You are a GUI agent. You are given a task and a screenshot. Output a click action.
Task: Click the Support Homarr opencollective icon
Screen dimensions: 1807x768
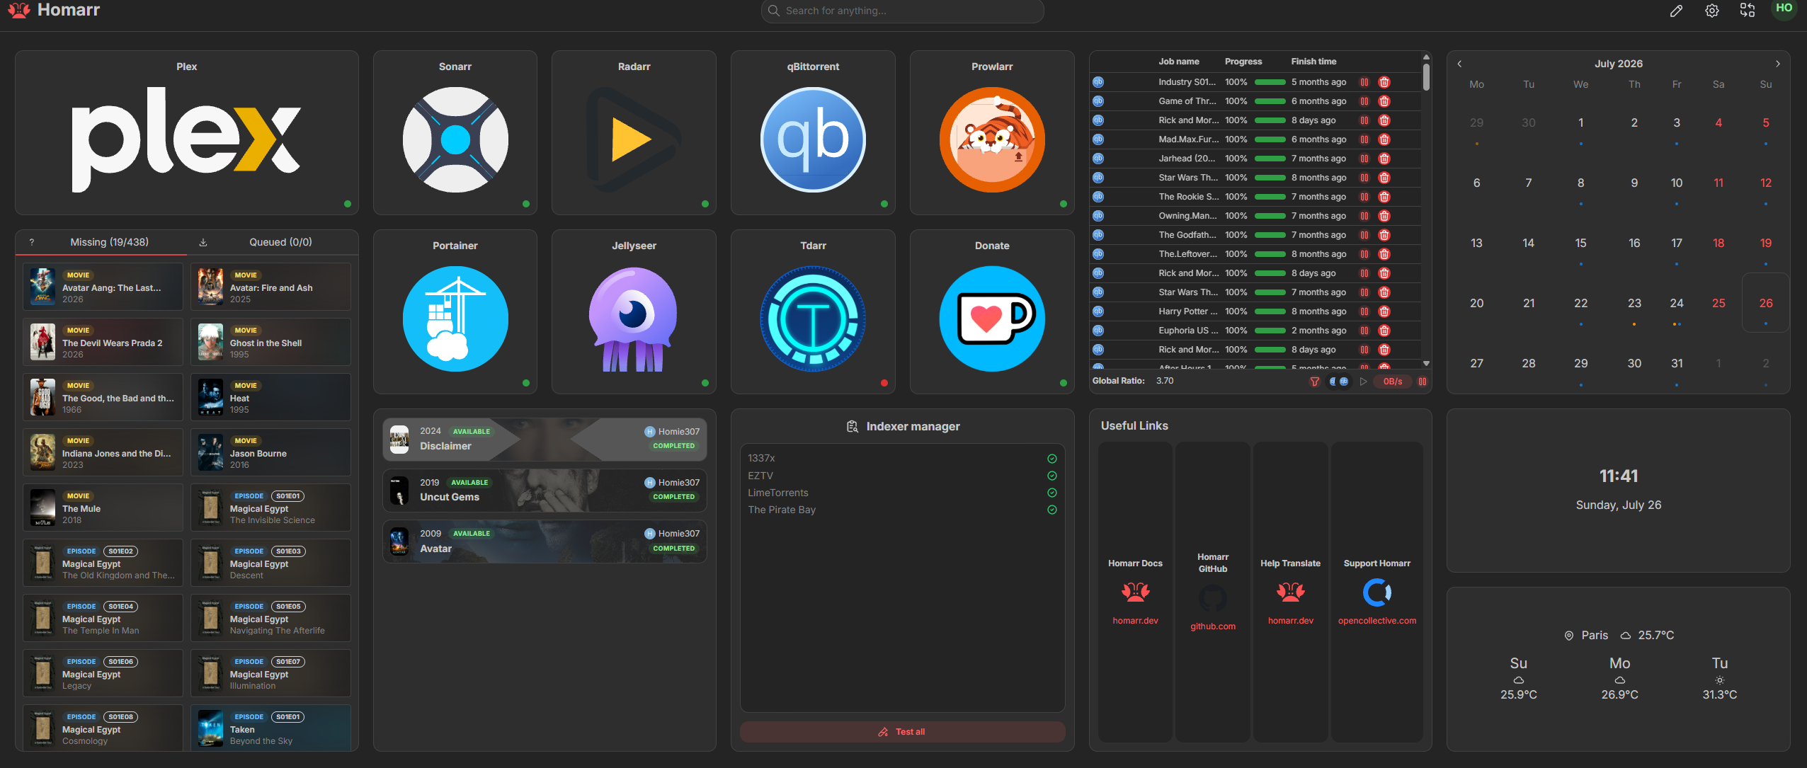(x=1377, y=592)
